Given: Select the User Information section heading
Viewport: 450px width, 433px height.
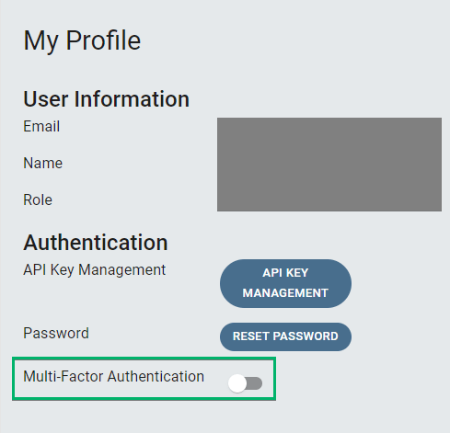Looking at the screenshot, I should pos(107,99).
